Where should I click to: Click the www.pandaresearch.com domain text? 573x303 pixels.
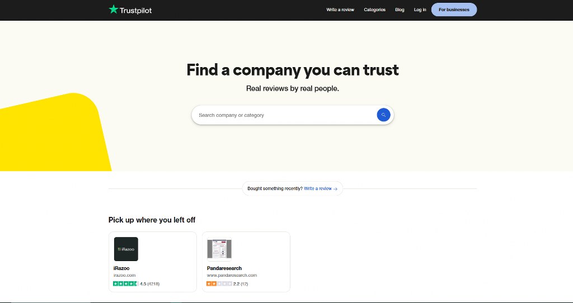(x=232, y=275)
